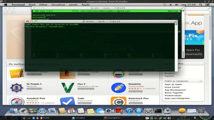Image resolution: width=214 pixels, height=120 pixels.
Task: Open App Development category link
Action: click(x=175, y=90)
